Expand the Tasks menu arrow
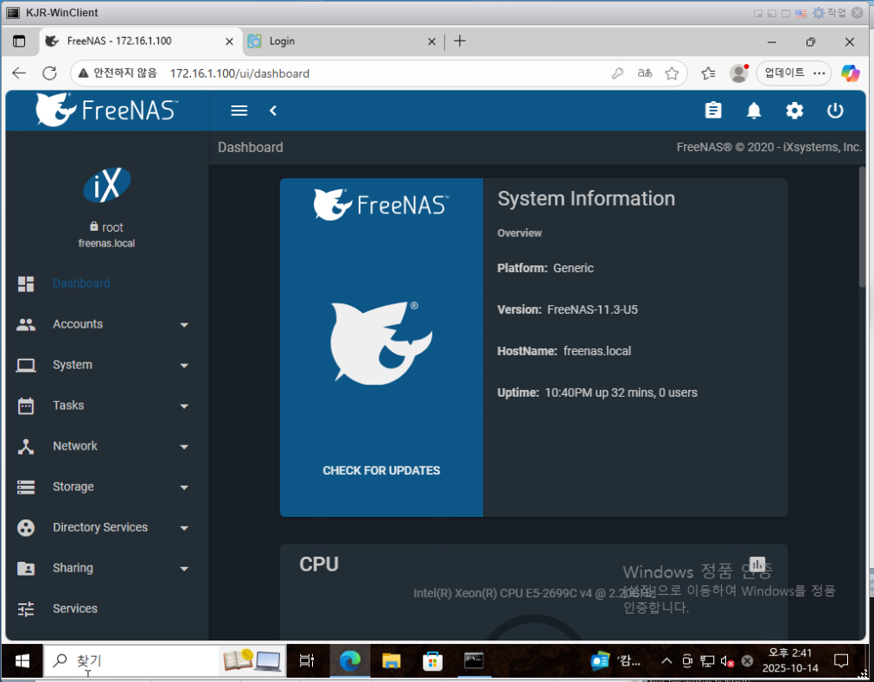The image size is (874, 682). (184, 406)
